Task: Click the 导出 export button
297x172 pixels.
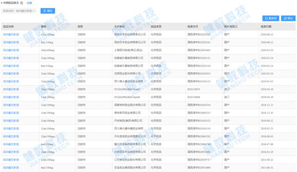Action: (288, 18)
